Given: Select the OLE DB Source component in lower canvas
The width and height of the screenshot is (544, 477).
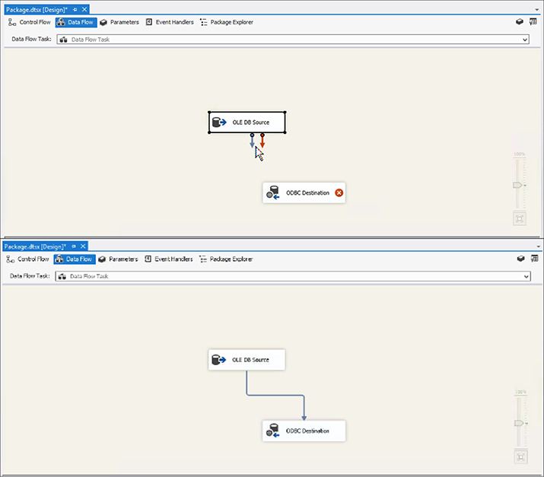Looking at the screenshot, I should 247,360.
